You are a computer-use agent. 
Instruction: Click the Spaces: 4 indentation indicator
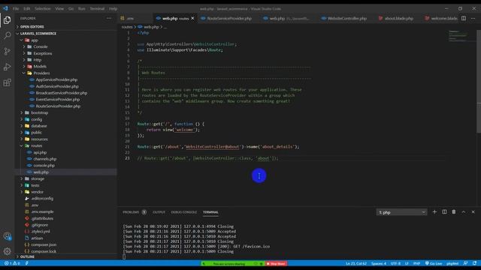[x=379, y=263]
